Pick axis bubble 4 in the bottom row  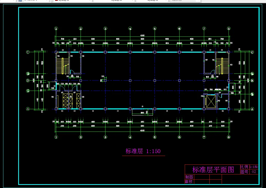coord(130,137)
